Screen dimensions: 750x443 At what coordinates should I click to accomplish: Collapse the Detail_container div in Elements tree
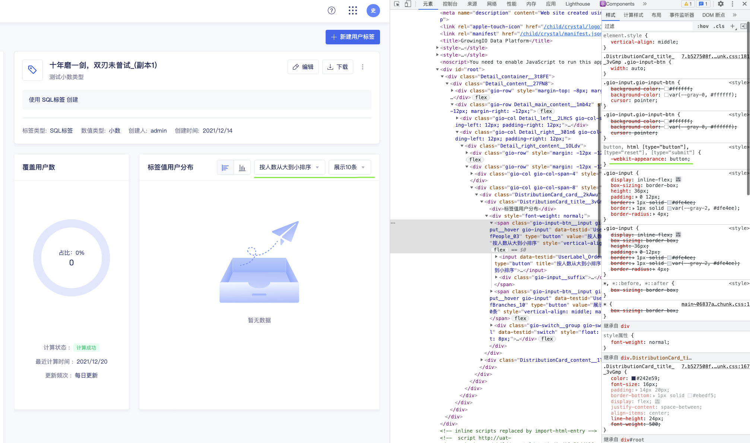point(442,76)
